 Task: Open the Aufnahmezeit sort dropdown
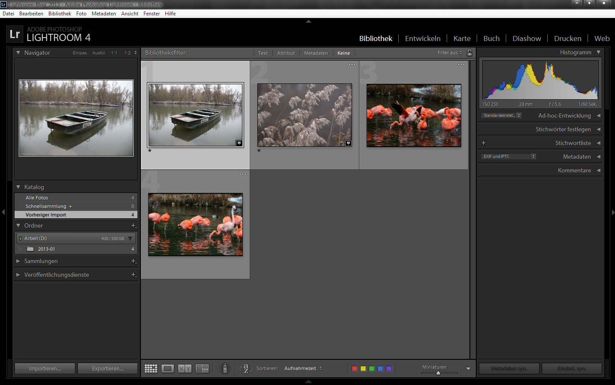pyautogui.click(x=303, y=368)
